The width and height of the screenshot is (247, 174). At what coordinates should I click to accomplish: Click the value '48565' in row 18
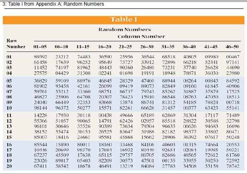[190, 155]
